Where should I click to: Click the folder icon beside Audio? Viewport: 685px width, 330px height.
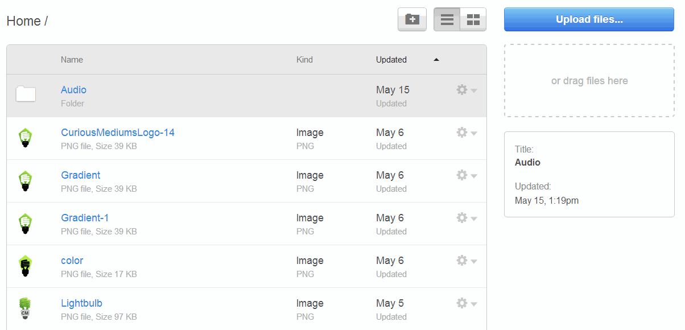click(x=25, y=94)
